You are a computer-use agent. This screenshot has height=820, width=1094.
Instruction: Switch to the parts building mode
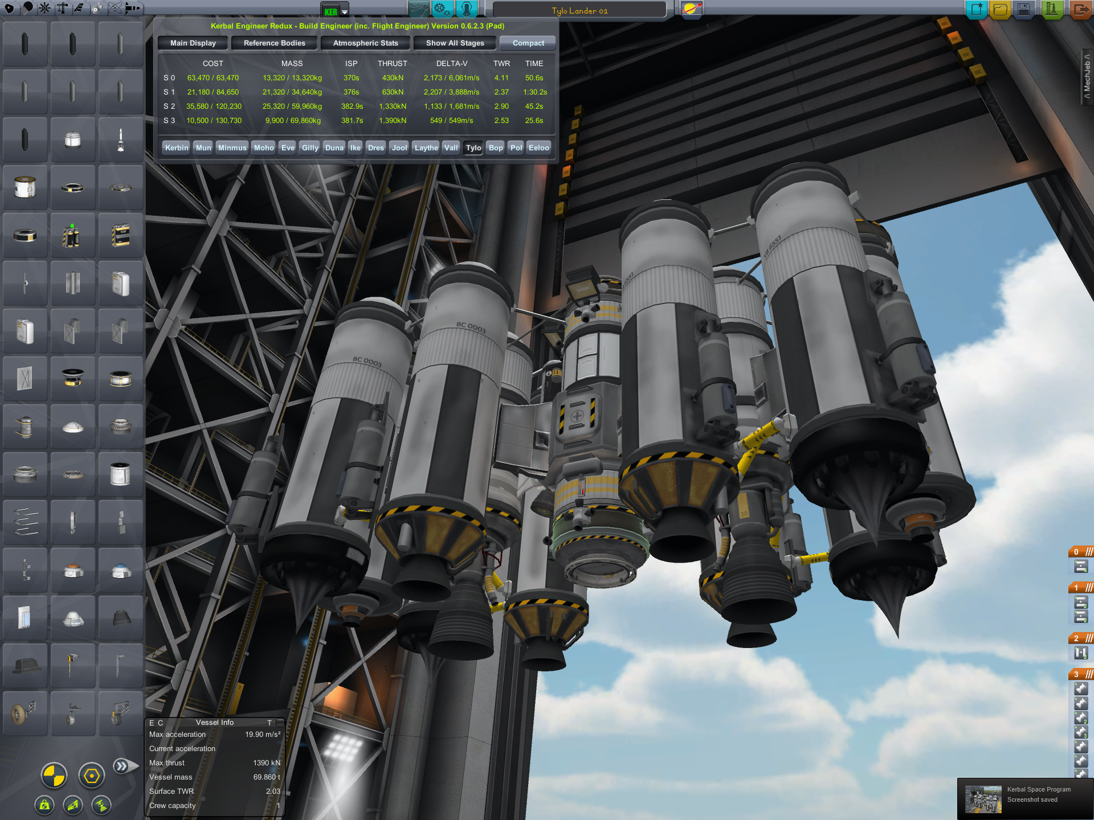tap(418, 9)
